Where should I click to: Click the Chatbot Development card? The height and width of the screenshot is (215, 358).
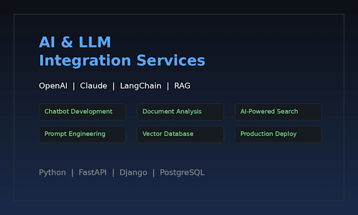83,112
